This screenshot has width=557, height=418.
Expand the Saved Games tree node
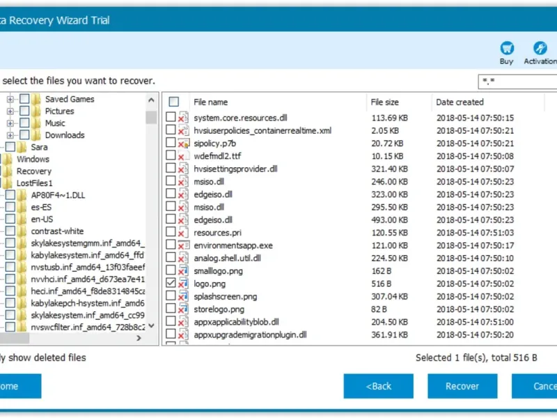point(10,99)
